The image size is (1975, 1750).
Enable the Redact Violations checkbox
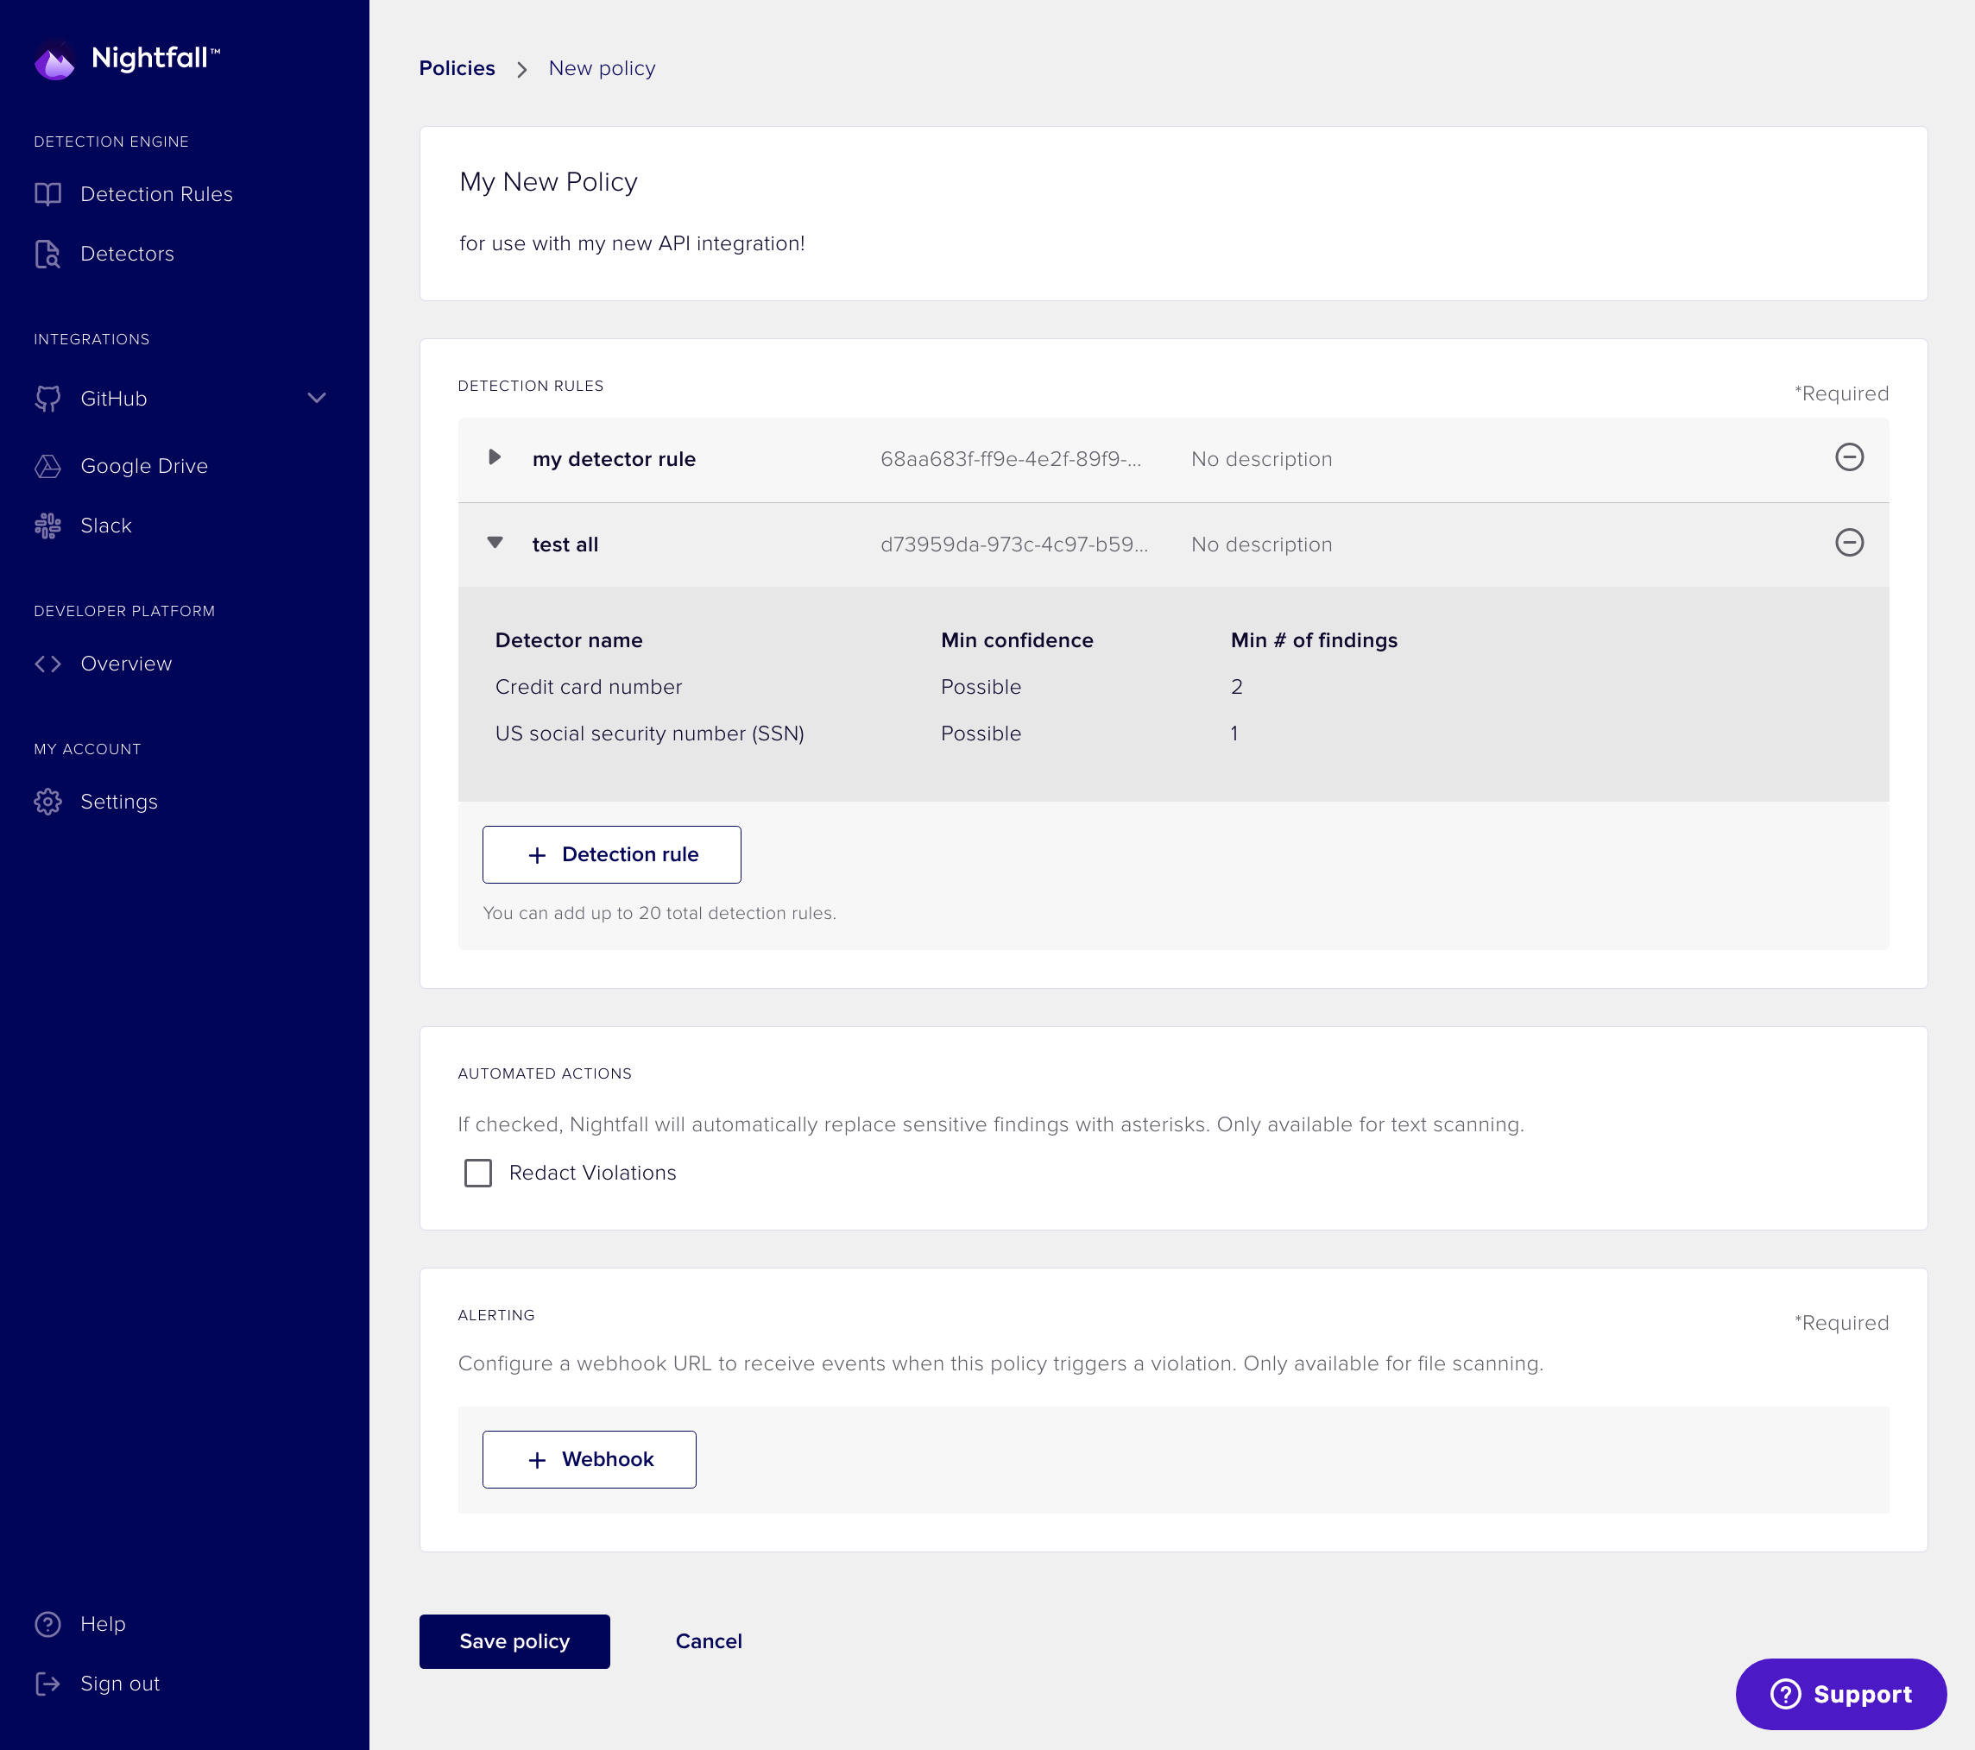478,1173
